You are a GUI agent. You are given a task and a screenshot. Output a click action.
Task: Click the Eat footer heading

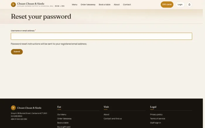tap(59, 107)
